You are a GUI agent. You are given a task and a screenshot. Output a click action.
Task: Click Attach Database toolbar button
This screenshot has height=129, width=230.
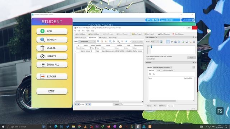164,34
